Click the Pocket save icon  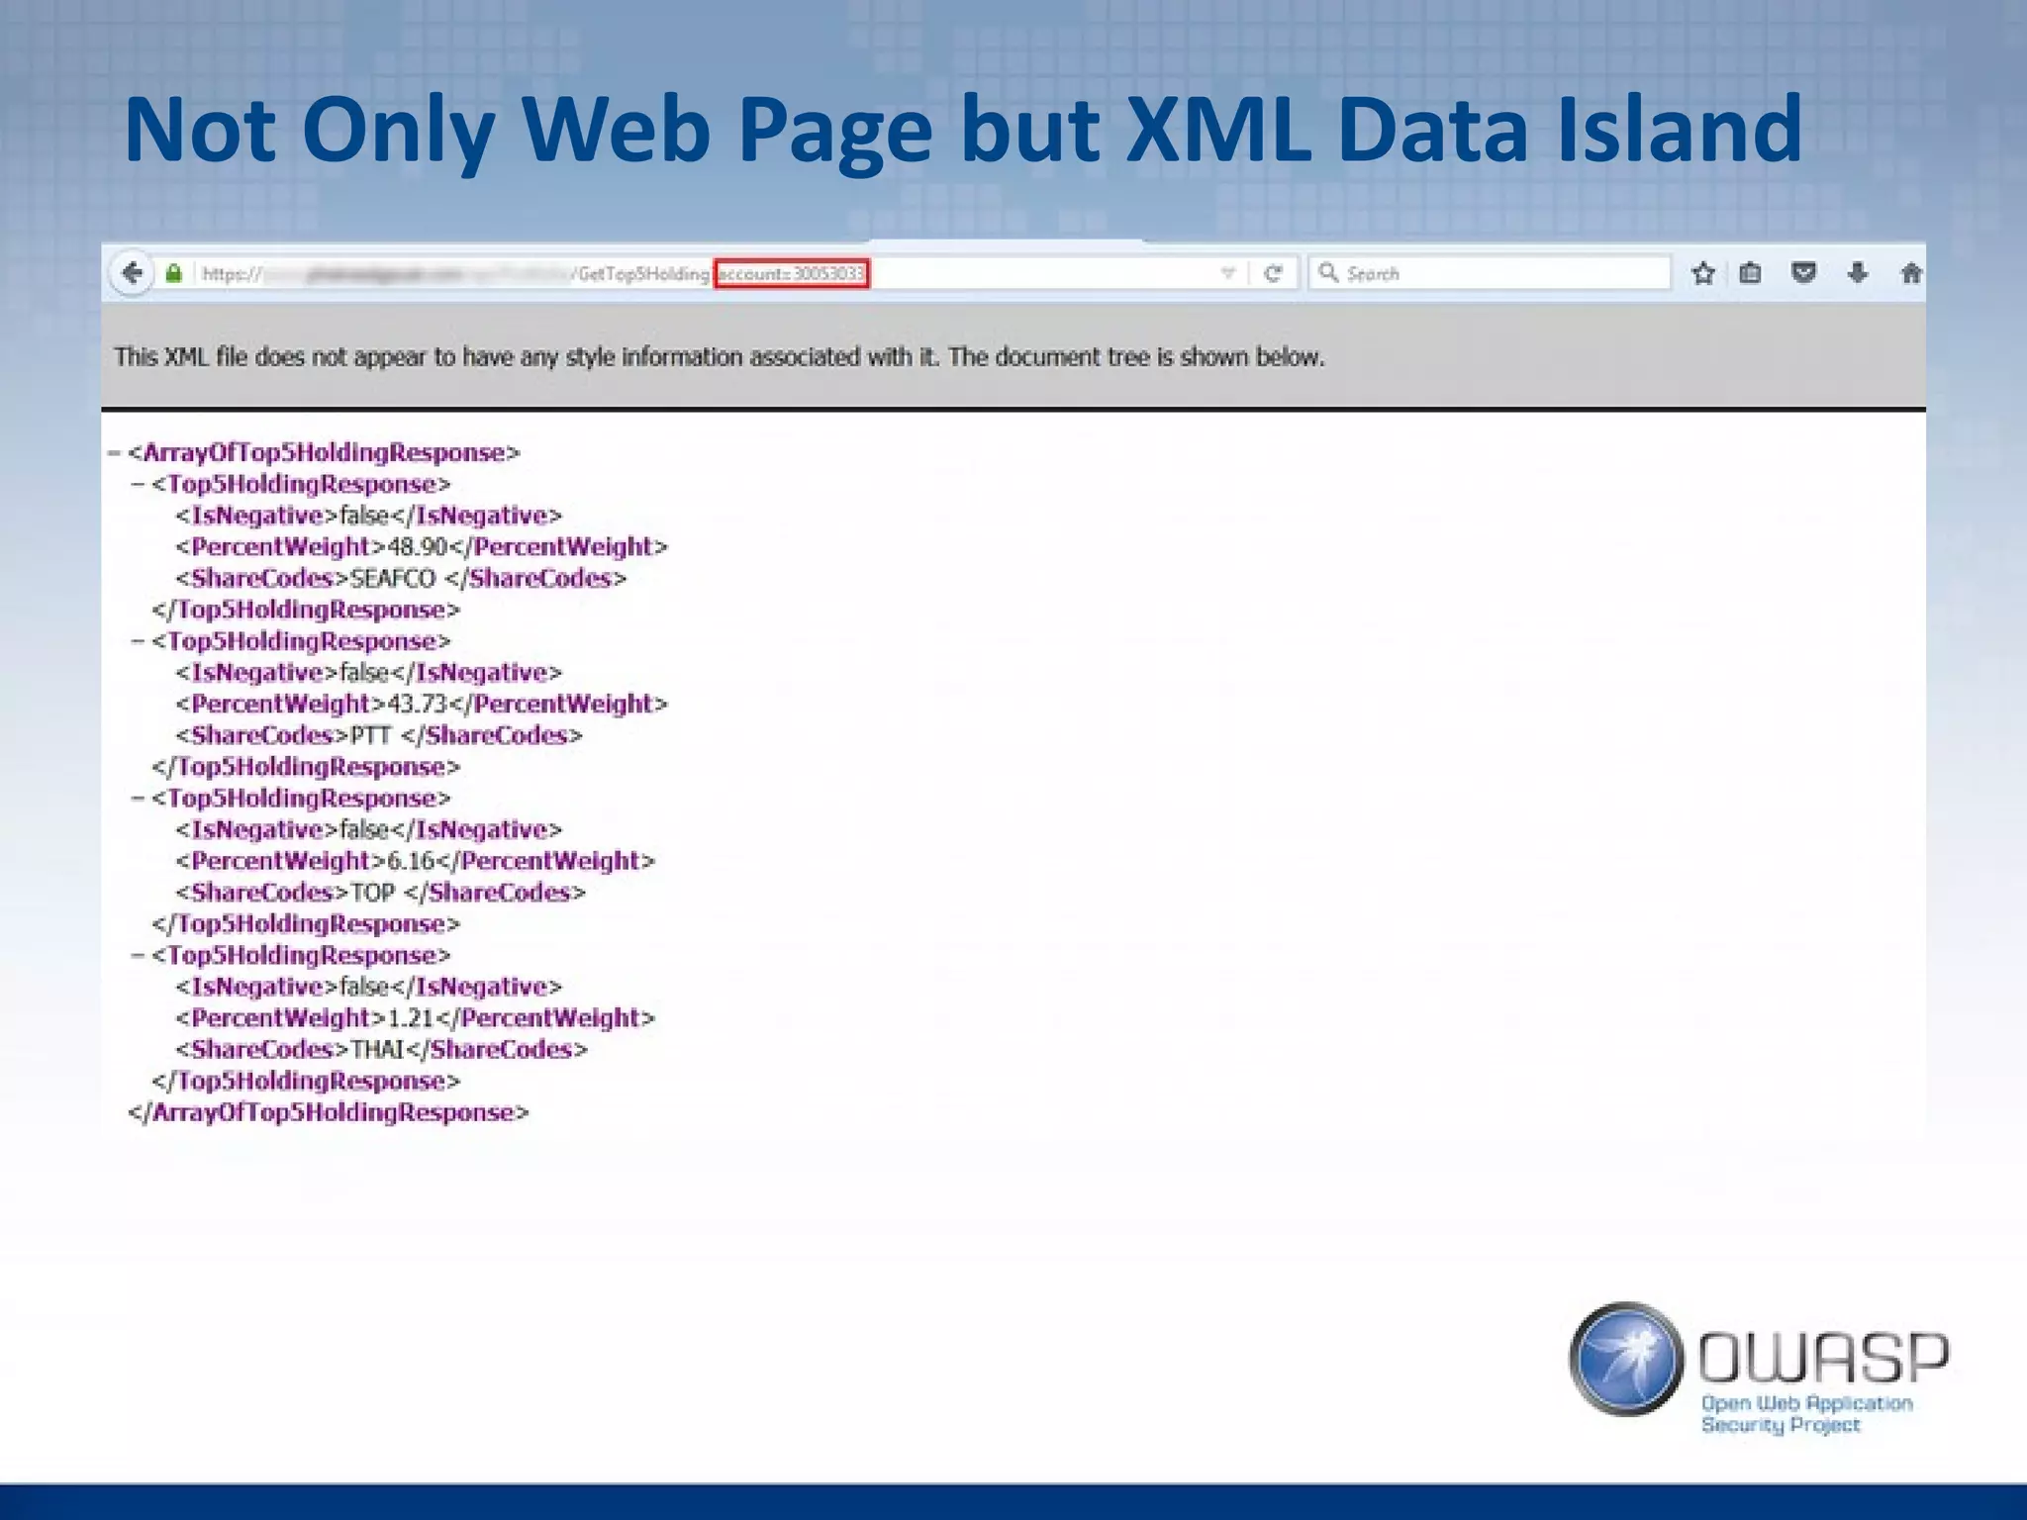1803,273
